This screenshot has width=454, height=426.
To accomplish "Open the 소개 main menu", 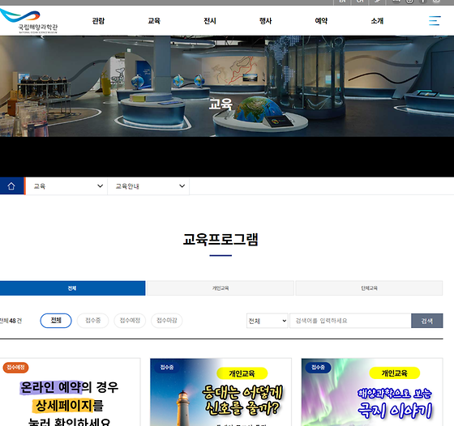I will (377, 21).
